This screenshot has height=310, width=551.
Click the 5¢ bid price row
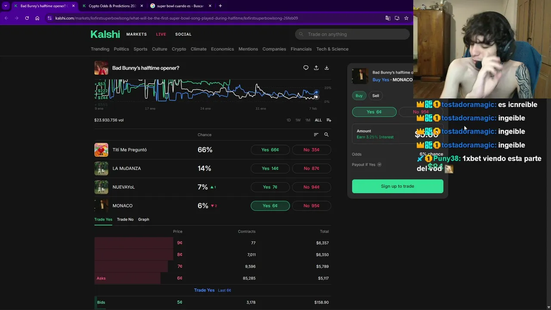pyautogui.click(x=213, y=302)
